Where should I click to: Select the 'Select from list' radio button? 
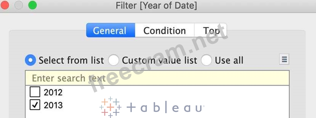30,60
